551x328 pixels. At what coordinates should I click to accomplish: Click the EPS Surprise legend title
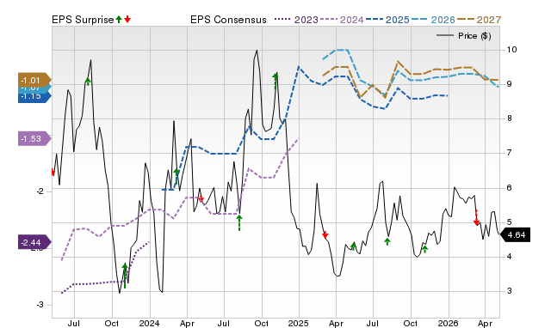pos(83,20)
